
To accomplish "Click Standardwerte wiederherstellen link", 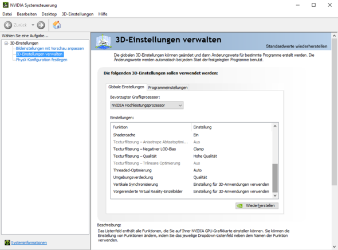I will pos(296,46).
